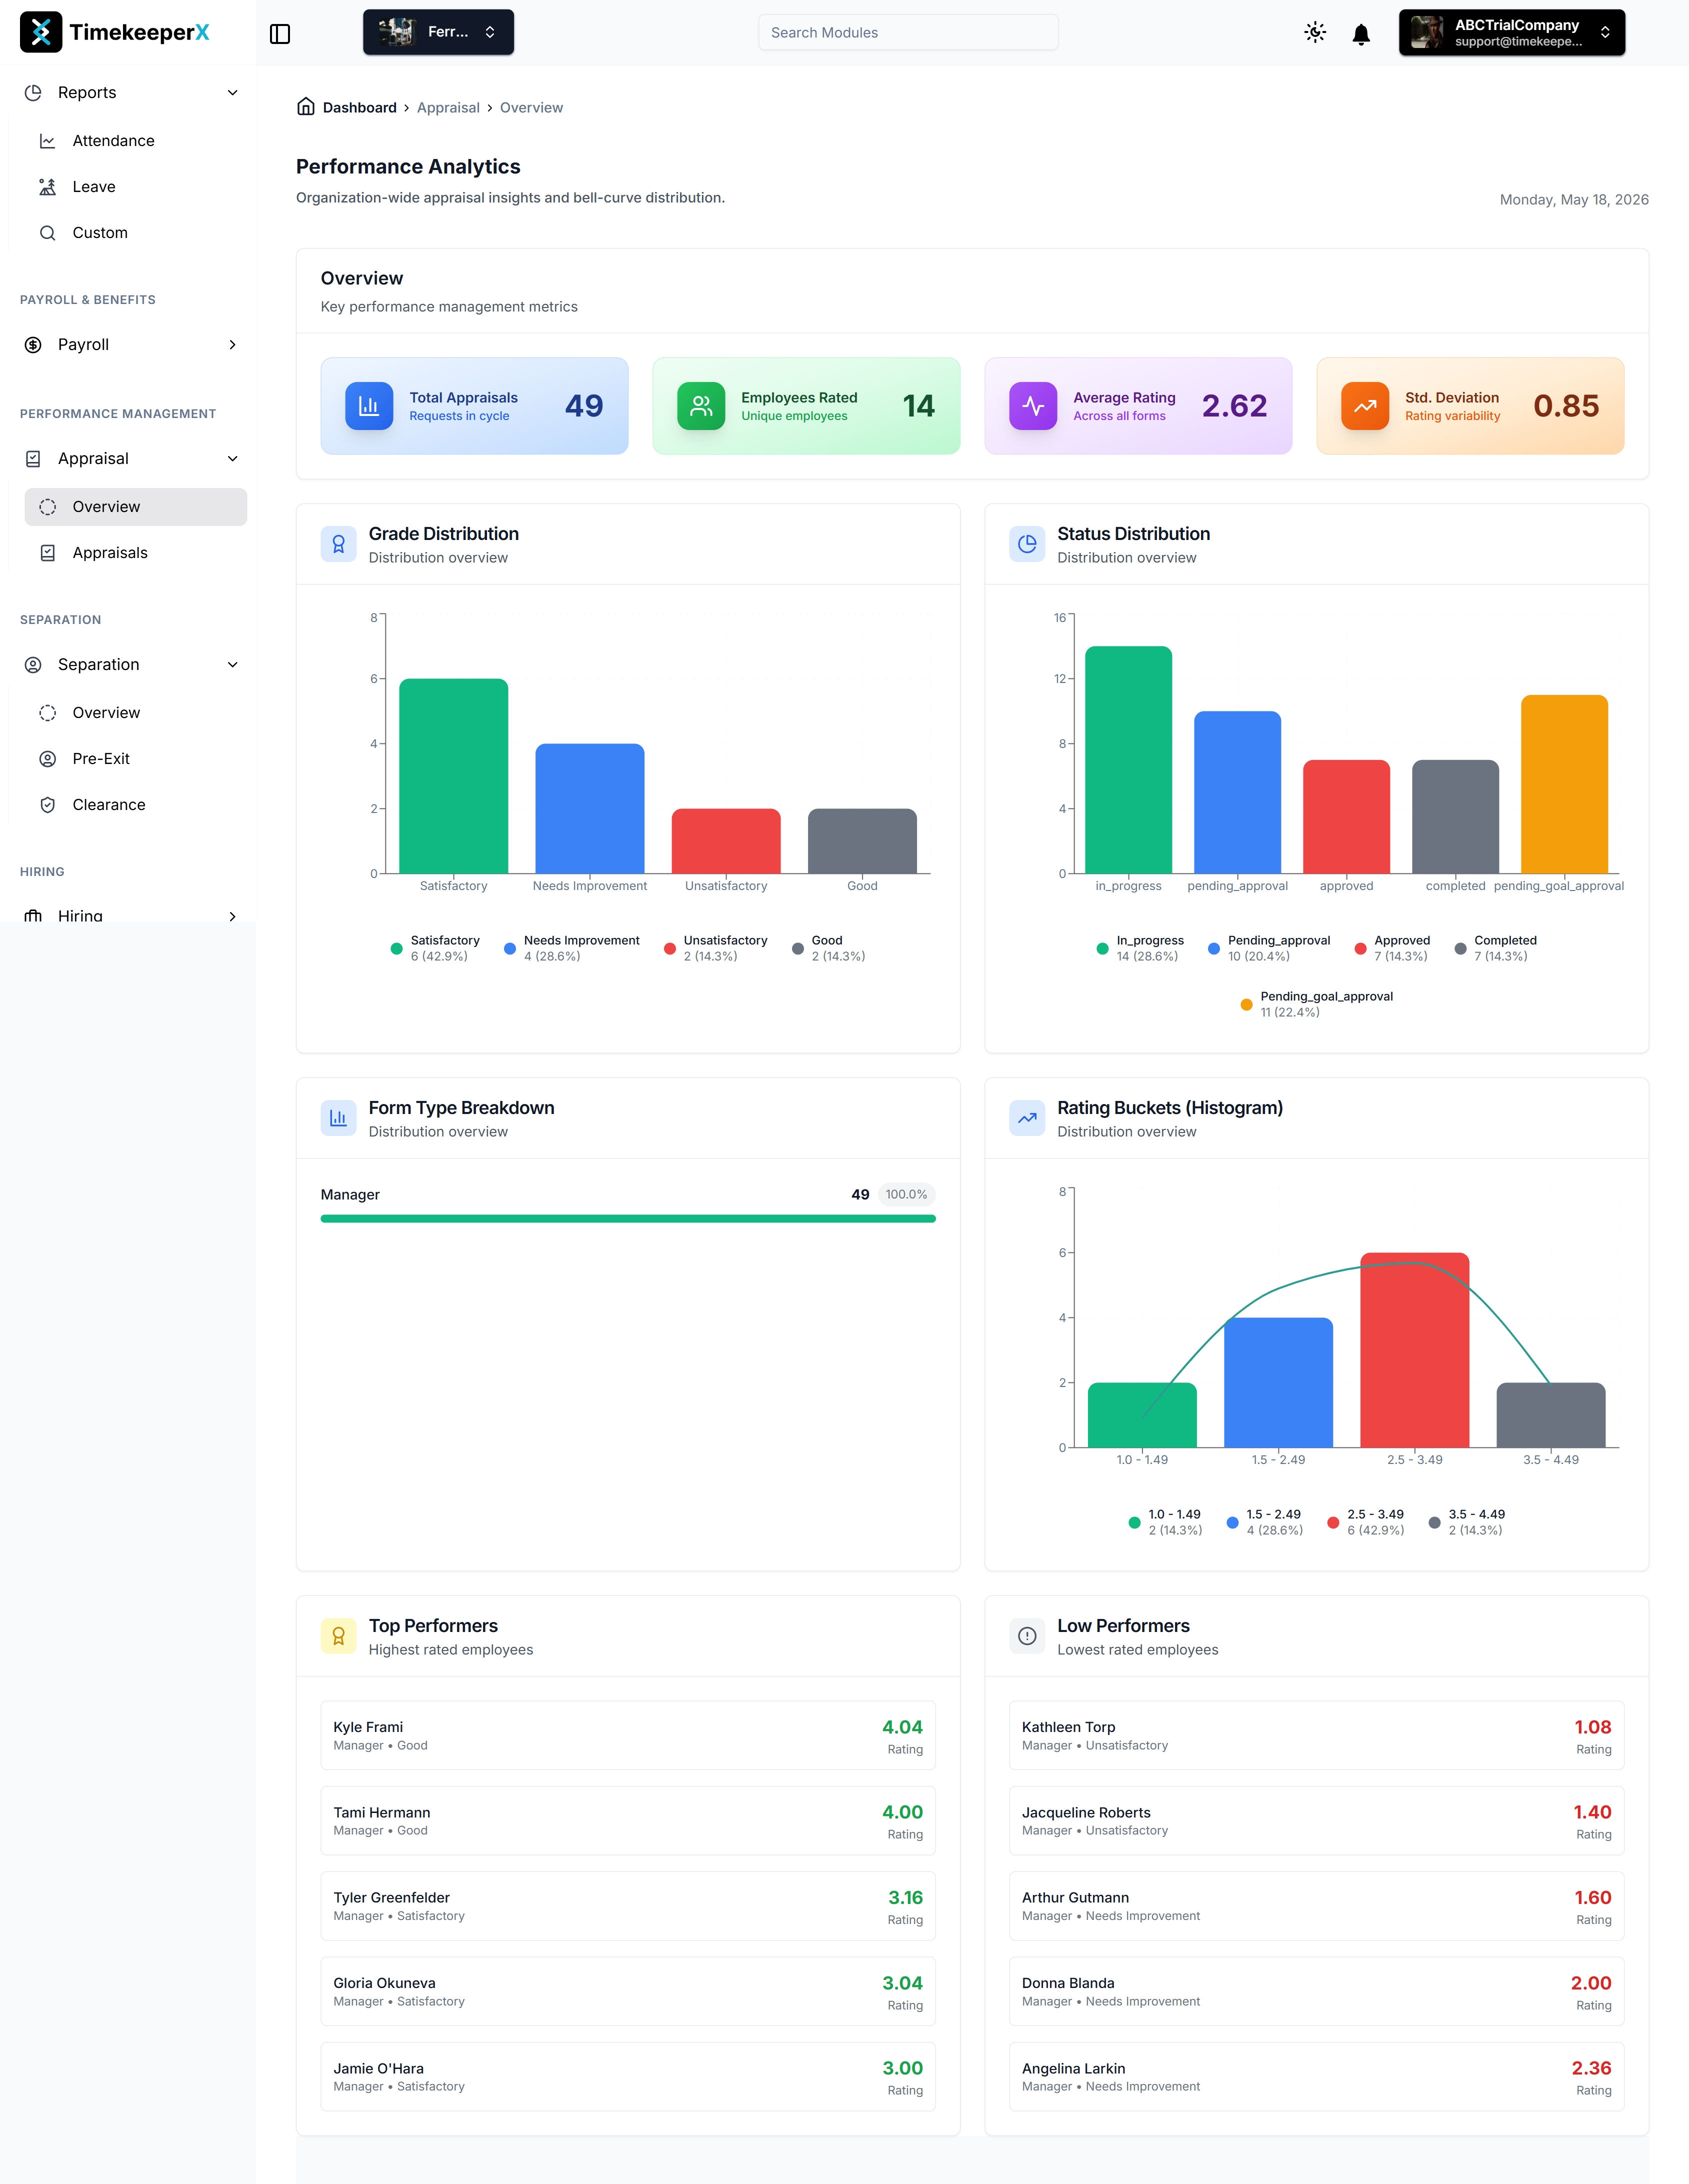Image resolution: width=1689 pixels, height=2184 pixels.
Task: Click Approved red legend dot
Action: pos(1360,949)
